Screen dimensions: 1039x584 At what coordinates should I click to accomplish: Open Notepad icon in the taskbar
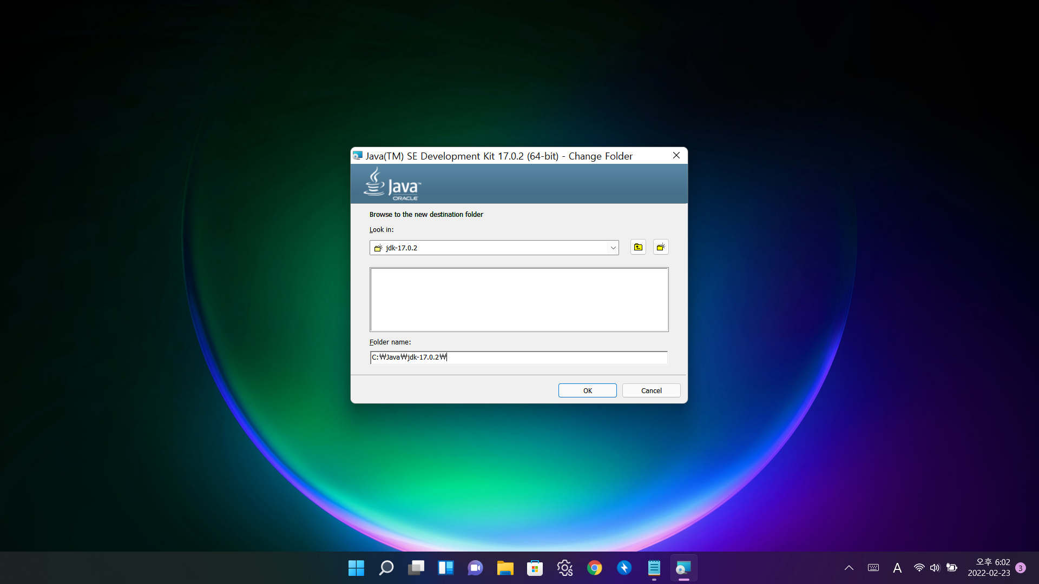point(654,568)
